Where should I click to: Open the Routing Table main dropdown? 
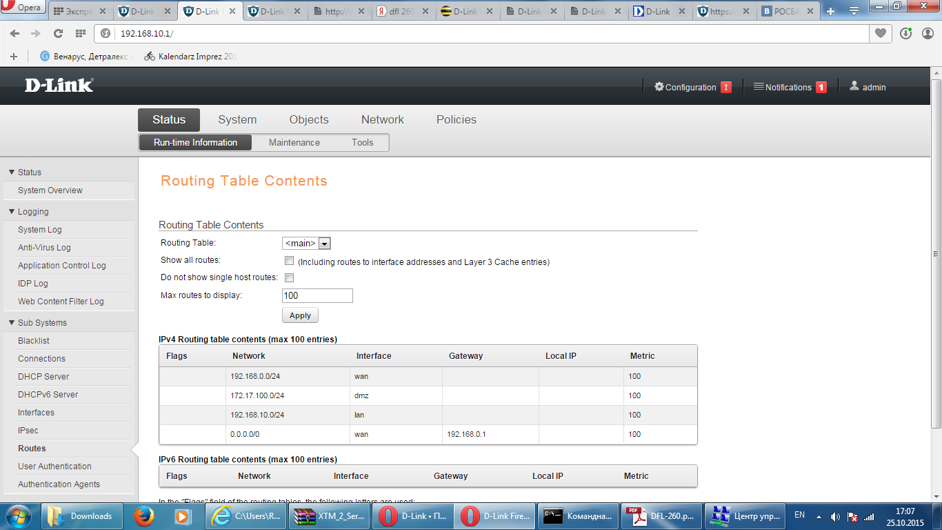tap(307, 243)
